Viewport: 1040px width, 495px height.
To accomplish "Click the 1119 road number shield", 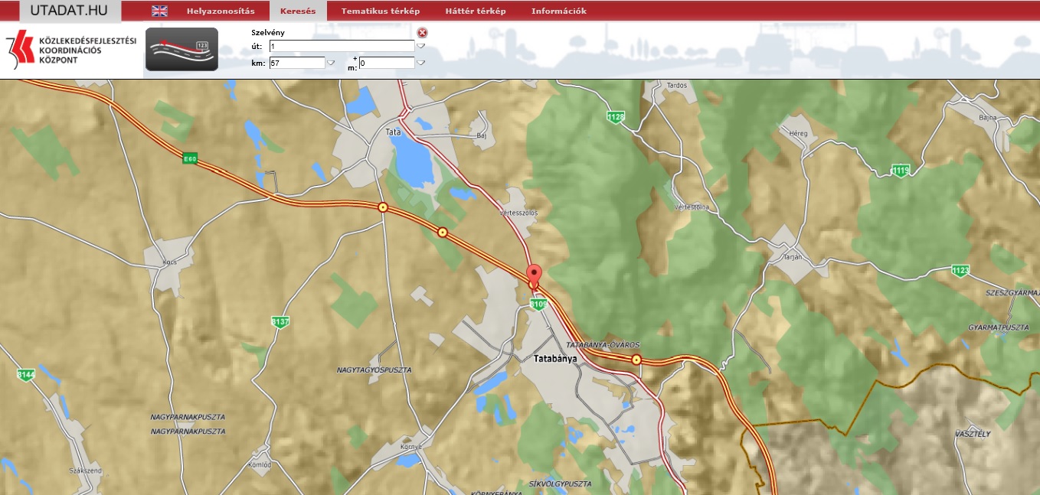I will click(x=900, y=170).
